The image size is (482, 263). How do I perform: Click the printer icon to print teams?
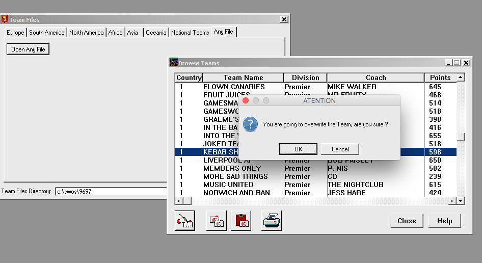point(272,221)
